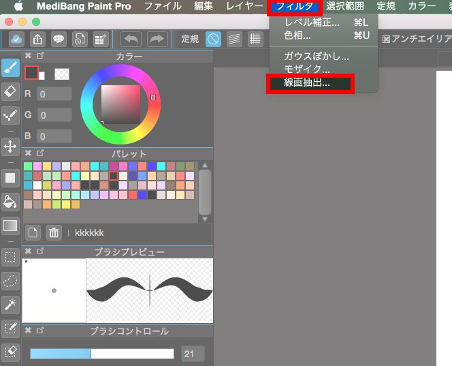The image size is (452, 366).
Task: Open the Apple menu
Action: (x=18, y=6)
